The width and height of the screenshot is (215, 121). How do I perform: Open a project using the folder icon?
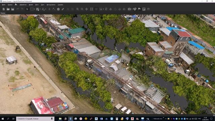(x=8, y=9)
